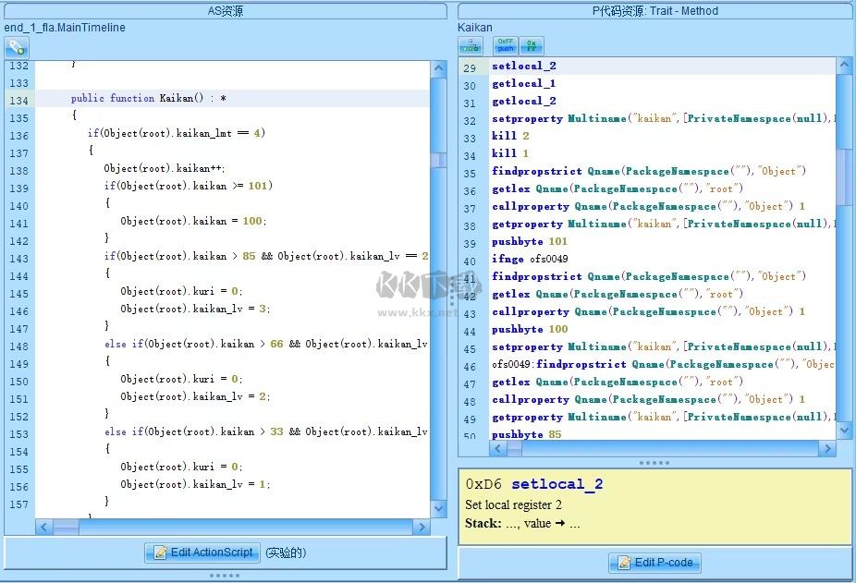
Task: Collapse the AS panel using its dotted handle
Action: [x=225, y=574]
